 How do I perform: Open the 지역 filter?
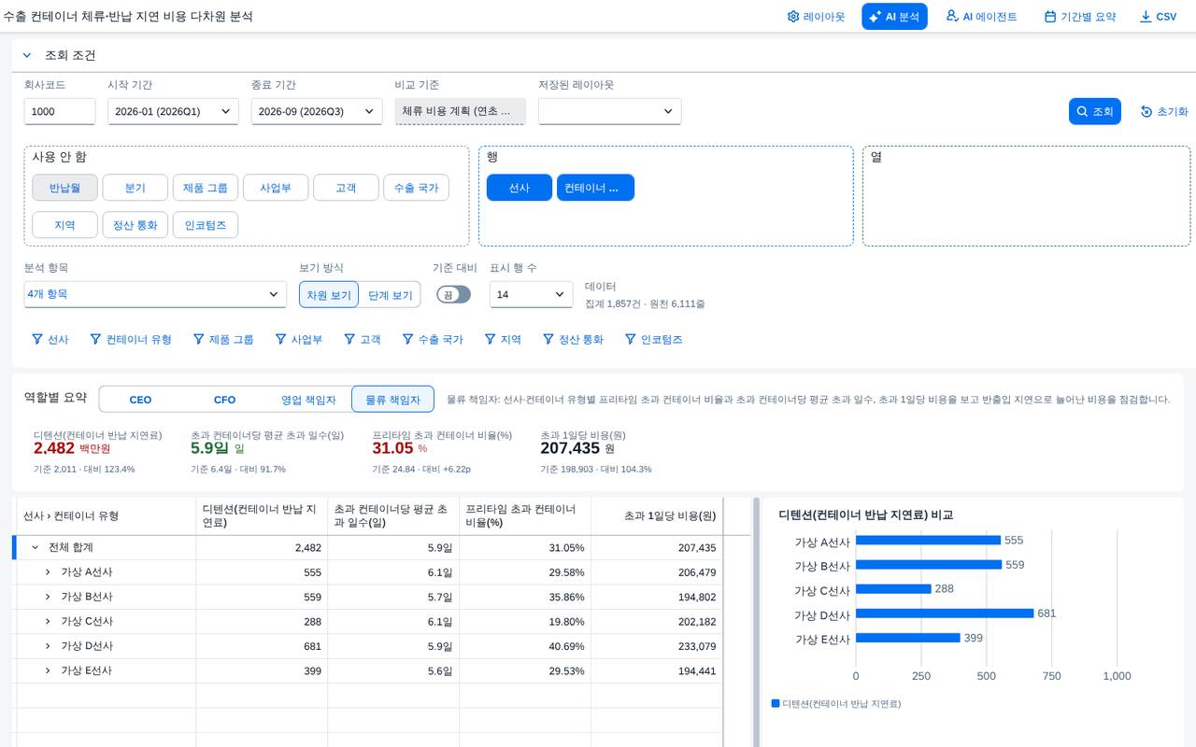[x=503, y=340]
